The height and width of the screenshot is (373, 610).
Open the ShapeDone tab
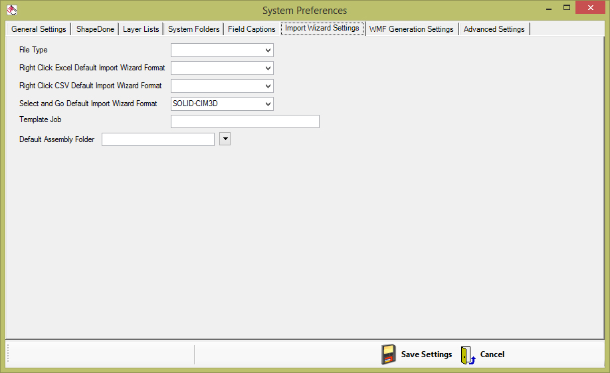click(95, 29)
